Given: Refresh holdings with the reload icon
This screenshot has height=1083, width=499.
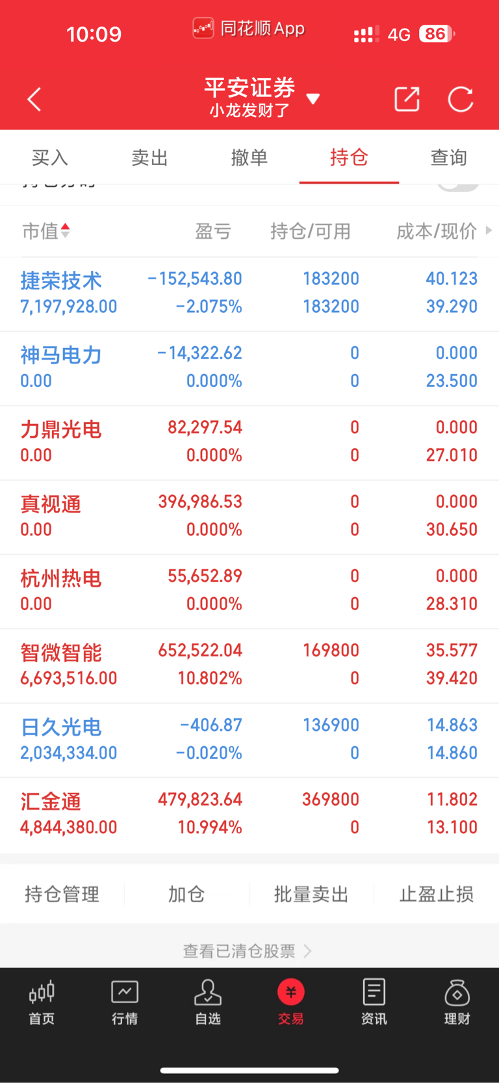Looking at the screenshot, I should tap(461, 99).
